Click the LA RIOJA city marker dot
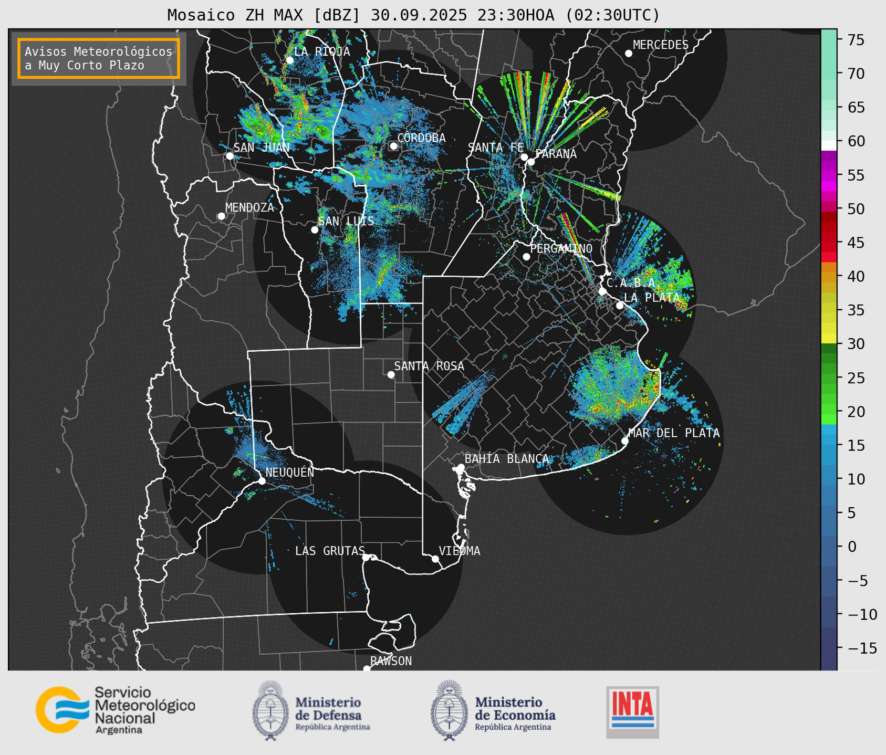 [x=289, y=60]
